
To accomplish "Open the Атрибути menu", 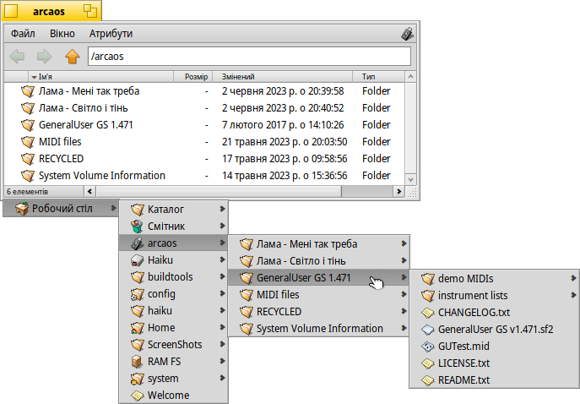I will coord(111,34).
